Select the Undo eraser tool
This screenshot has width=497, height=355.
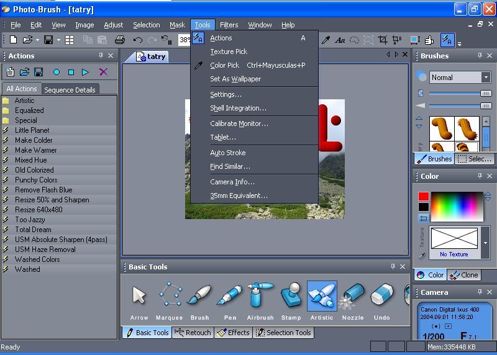pyautogui.click(x=382, y=300)
